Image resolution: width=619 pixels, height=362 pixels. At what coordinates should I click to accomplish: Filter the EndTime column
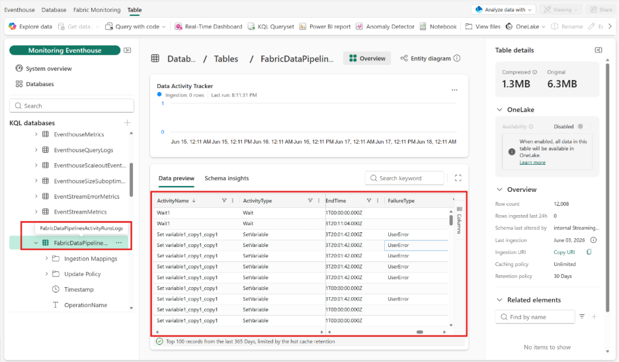point(369,201)
